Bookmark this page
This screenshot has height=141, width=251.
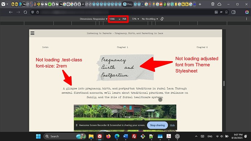pyautogui.click(x=226, y=12)
